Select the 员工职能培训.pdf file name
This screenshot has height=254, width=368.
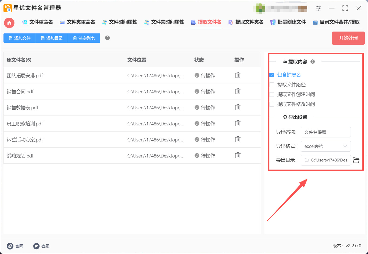point(25,124)
